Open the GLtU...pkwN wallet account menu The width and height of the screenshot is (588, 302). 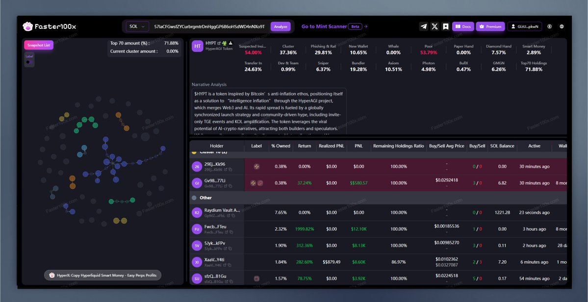point(524,26)
